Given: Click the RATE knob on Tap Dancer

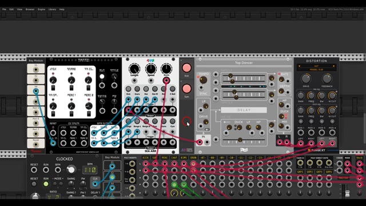Looking at the screenshot, I should point(282,80).
